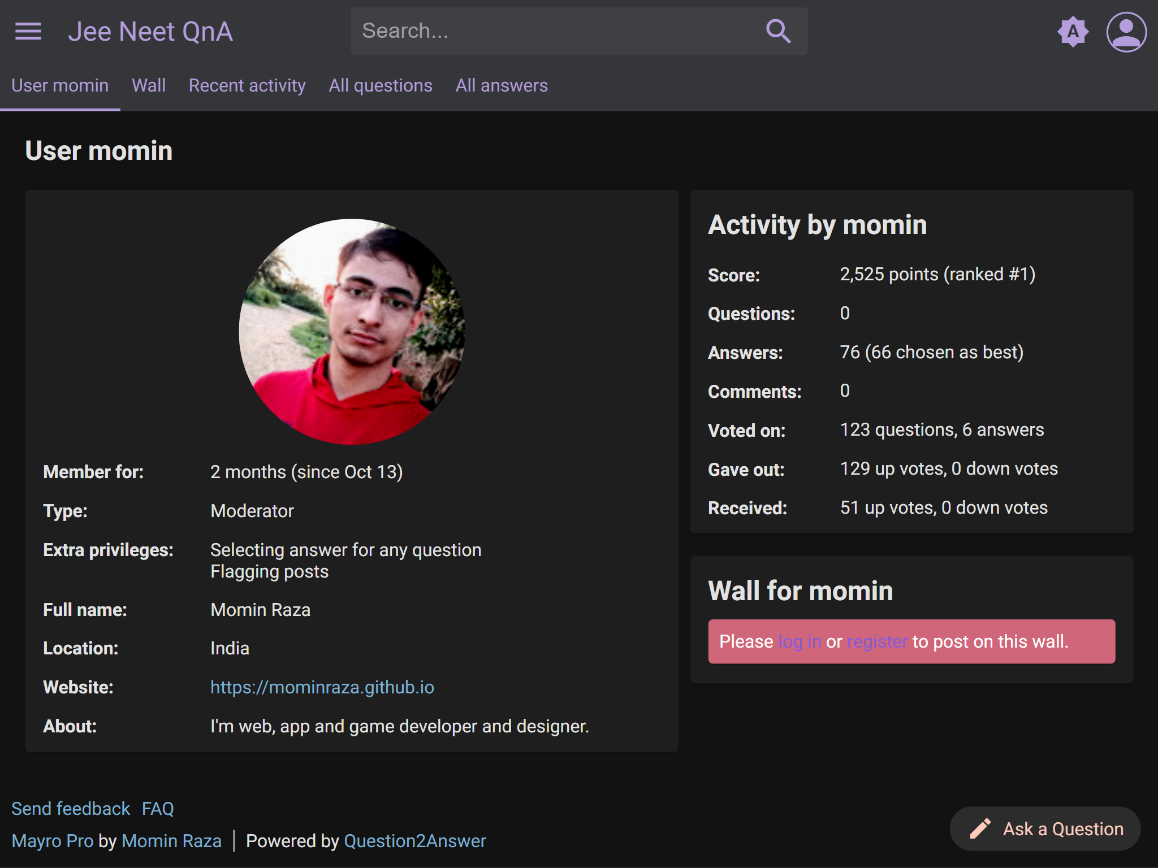Select the All answers tab
The width and height of the screenshot is (1158, 868).
(x=502, y=85)
